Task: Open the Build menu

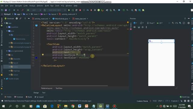Action: coord(47,6)
